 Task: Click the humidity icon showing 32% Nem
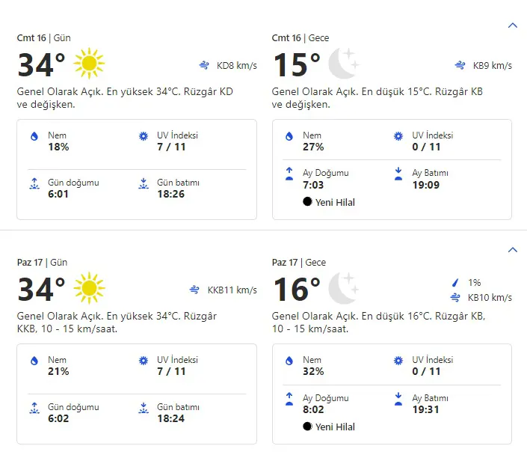click(289, 361)
